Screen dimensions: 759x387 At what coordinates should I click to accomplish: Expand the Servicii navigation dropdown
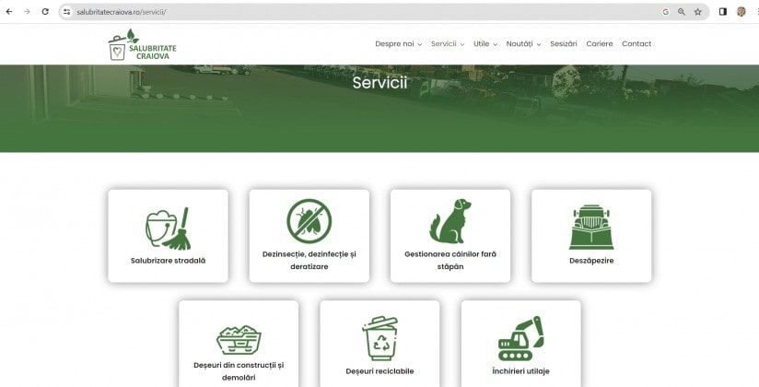[x=447, y=44]
